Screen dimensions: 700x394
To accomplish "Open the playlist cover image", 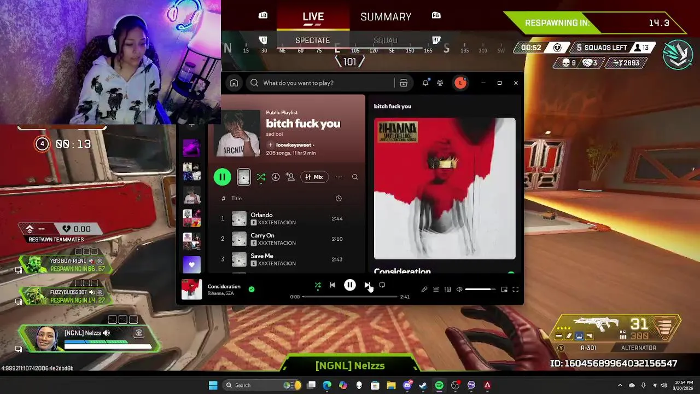I will [237, 134].
